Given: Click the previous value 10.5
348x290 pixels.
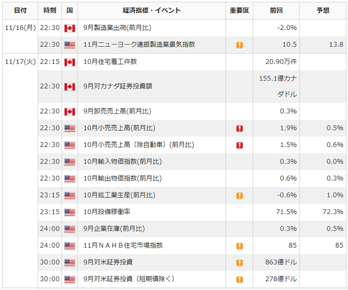Looking at the screenshot, I should pos(289,45).
